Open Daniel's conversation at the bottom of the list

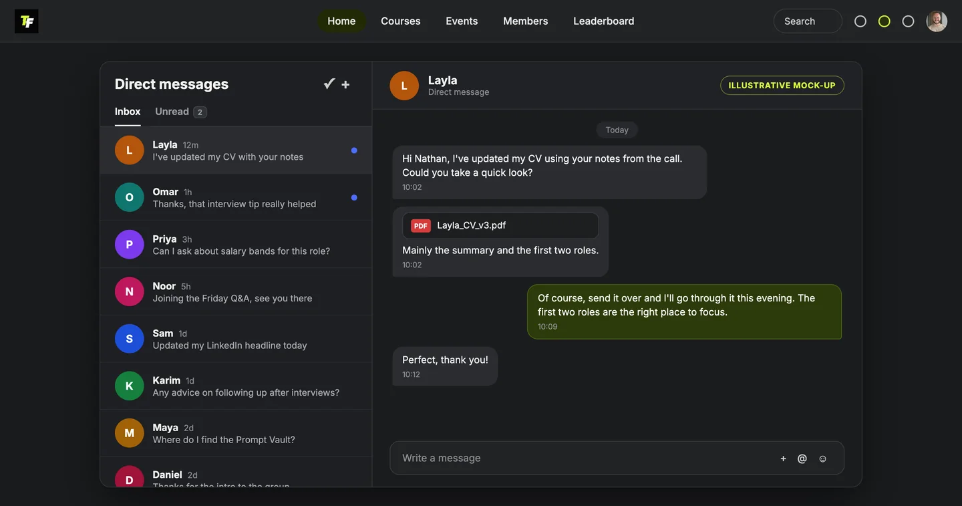tap(236, 473)
